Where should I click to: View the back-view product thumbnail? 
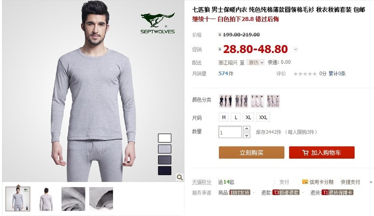tap(45, 199)
